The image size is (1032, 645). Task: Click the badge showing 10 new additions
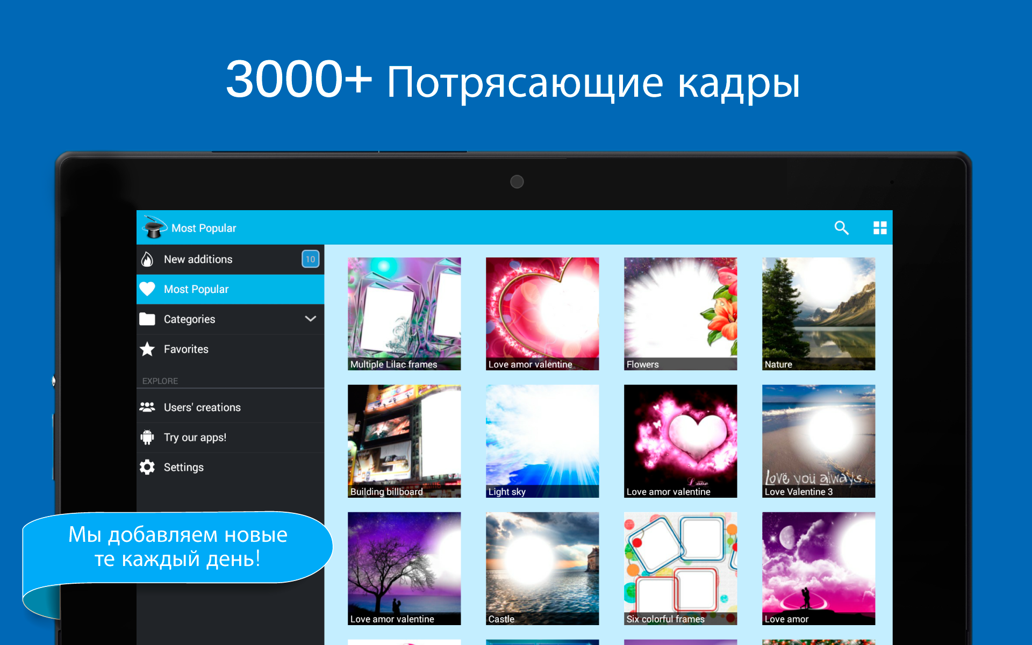coord(310,259)
